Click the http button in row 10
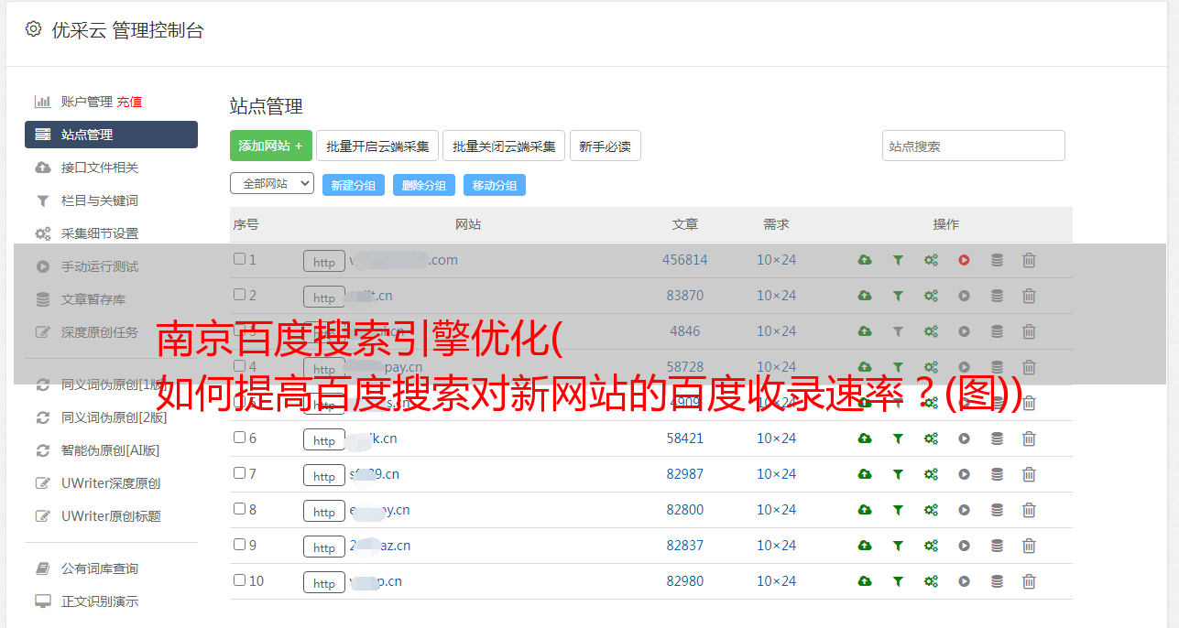Screen dimensions: 1179x628 click(324, 582)
